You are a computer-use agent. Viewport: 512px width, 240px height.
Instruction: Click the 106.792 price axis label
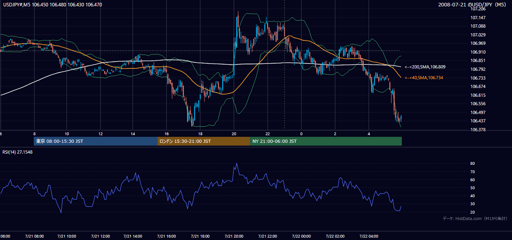(x=478, y=69)
